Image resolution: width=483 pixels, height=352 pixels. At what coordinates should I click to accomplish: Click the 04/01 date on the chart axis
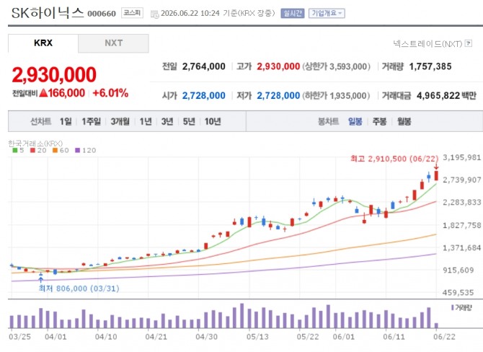(x=56, y=337)
